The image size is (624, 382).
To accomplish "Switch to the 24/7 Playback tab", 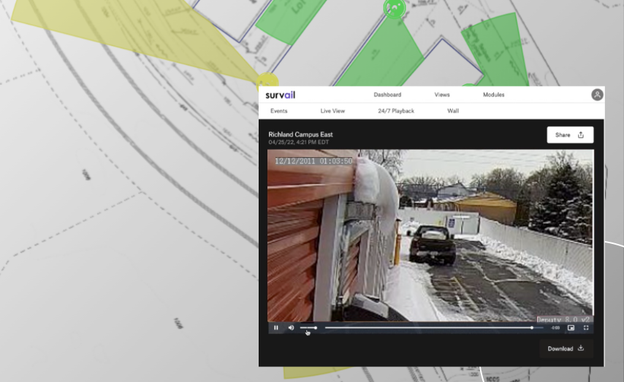I will pyautogui.click(x=396, y=111).
